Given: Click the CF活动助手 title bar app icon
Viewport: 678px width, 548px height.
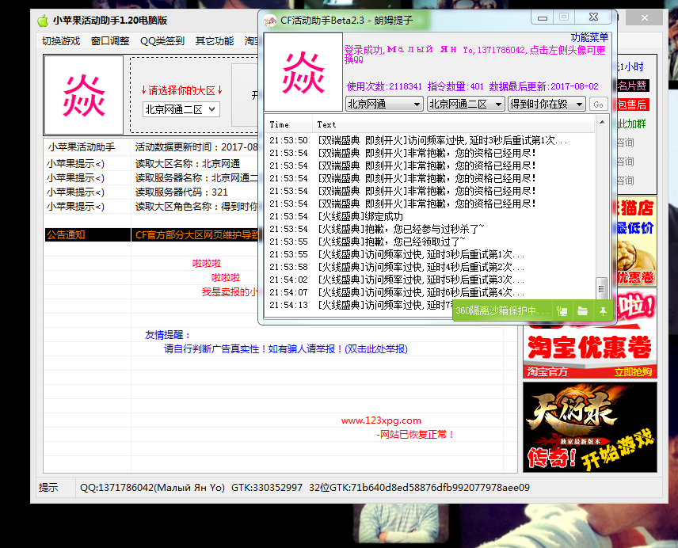Looking at the screenshot, I should point(270,21).
